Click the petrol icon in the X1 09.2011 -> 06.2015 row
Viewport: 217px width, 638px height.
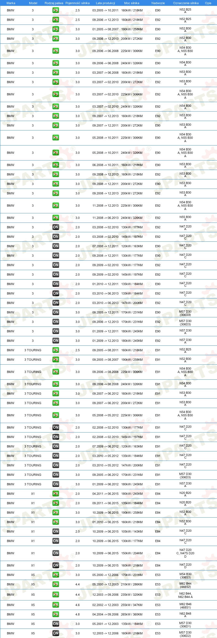coord(55,503)
